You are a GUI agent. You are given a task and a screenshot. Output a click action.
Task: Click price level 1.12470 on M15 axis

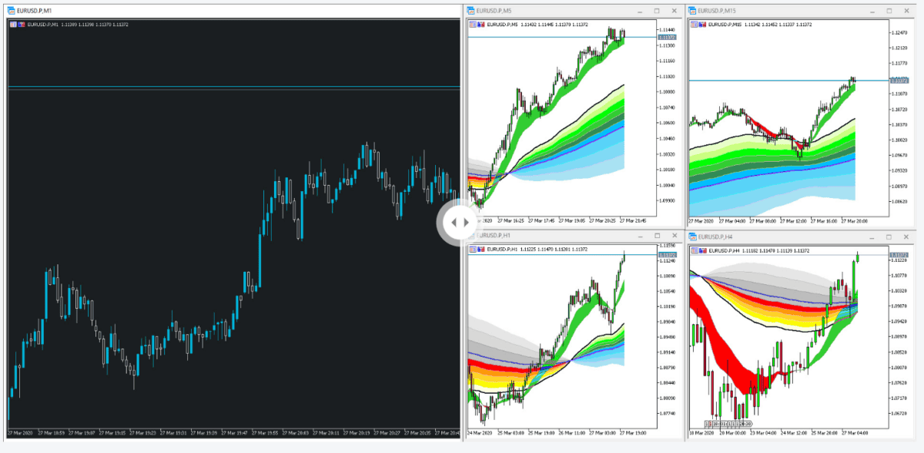point(899,33)
